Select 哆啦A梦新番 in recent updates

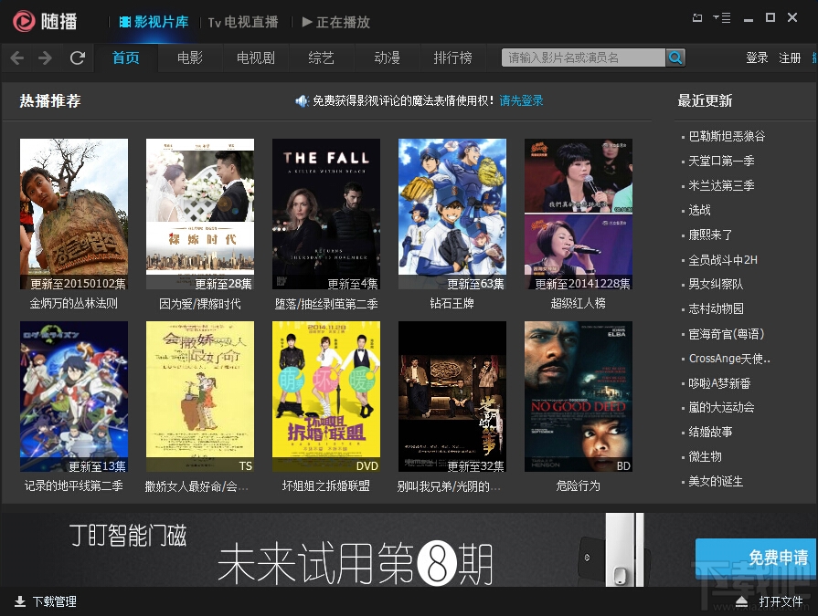(x=719, y=383)
